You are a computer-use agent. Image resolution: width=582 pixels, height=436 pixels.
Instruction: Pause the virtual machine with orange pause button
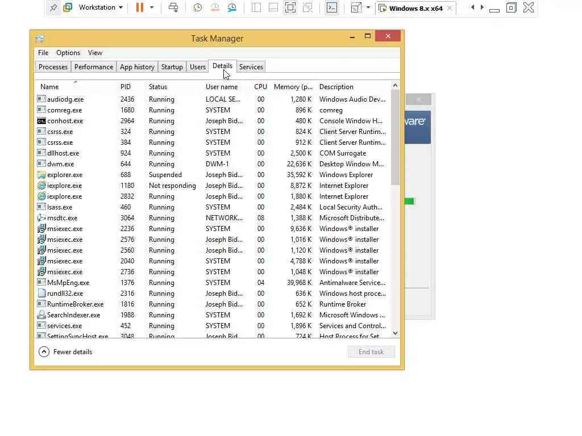pyautogui.click(x=140, y=7)
